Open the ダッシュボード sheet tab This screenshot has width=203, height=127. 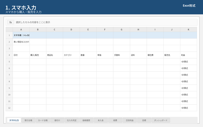pos(161,120)
